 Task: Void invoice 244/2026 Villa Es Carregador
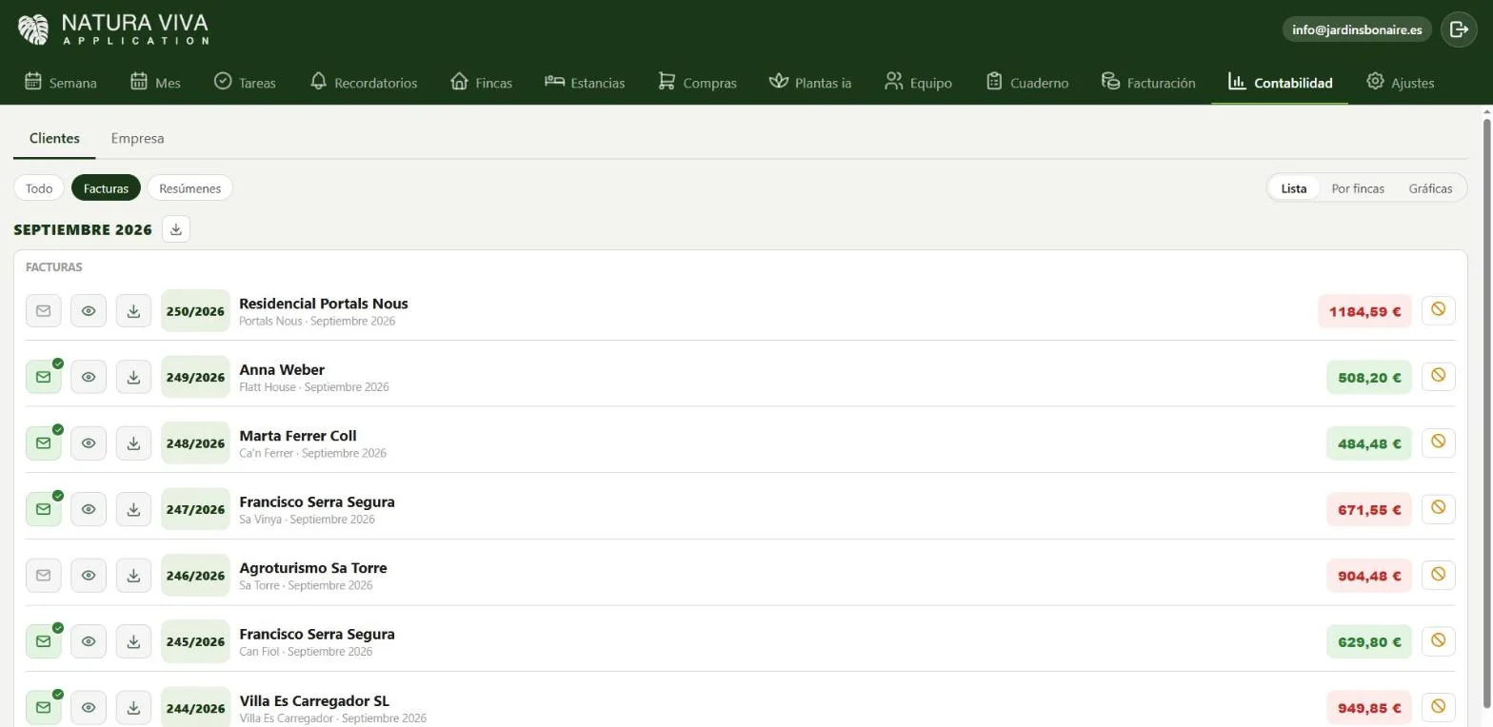click(x=1438, y=707)
